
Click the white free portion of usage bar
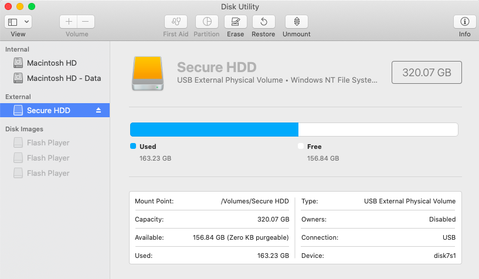(x=378, y=130)
